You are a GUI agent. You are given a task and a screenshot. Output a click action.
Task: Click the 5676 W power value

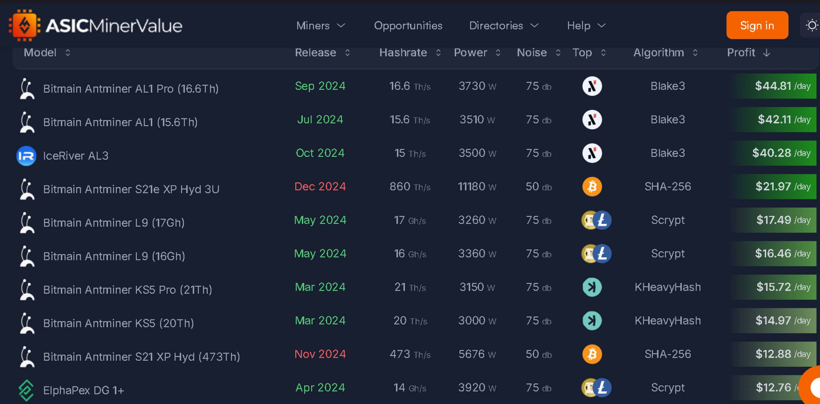477,354
